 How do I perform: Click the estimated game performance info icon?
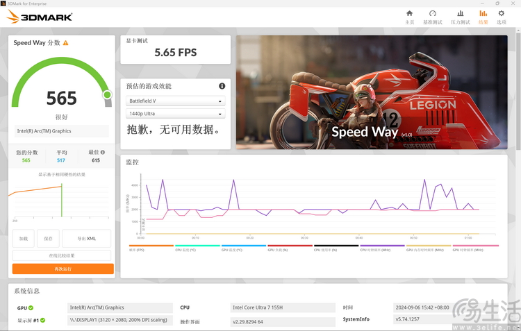222,86
